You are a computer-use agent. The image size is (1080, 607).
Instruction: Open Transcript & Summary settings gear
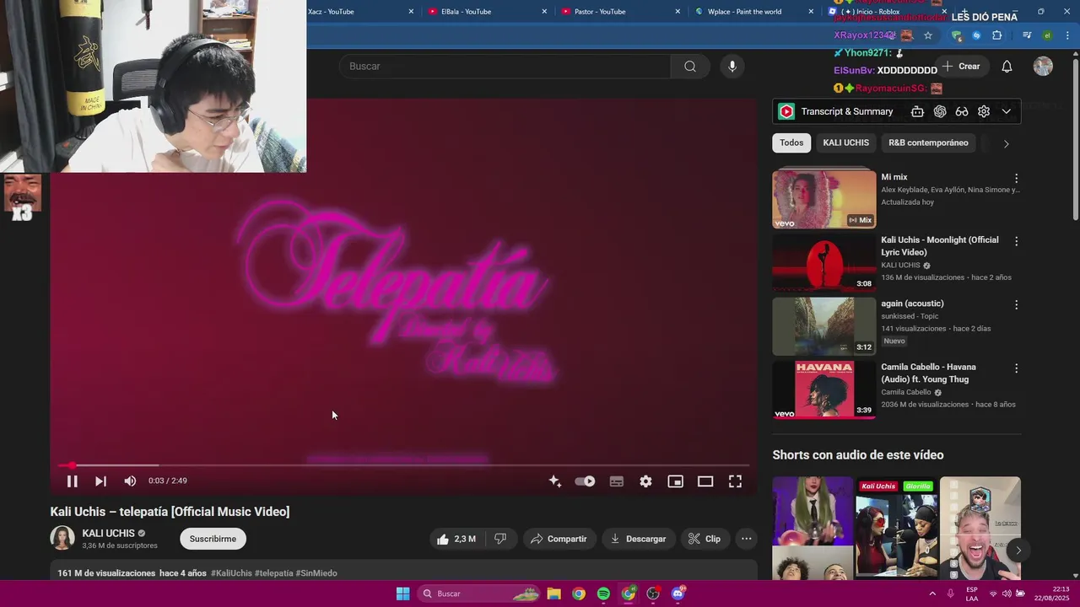tap(984, 111)
